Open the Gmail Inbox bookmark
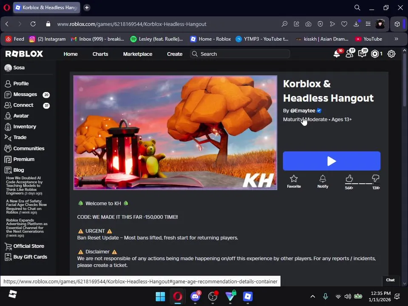This screenshot has height=306, width=408. 98,39
